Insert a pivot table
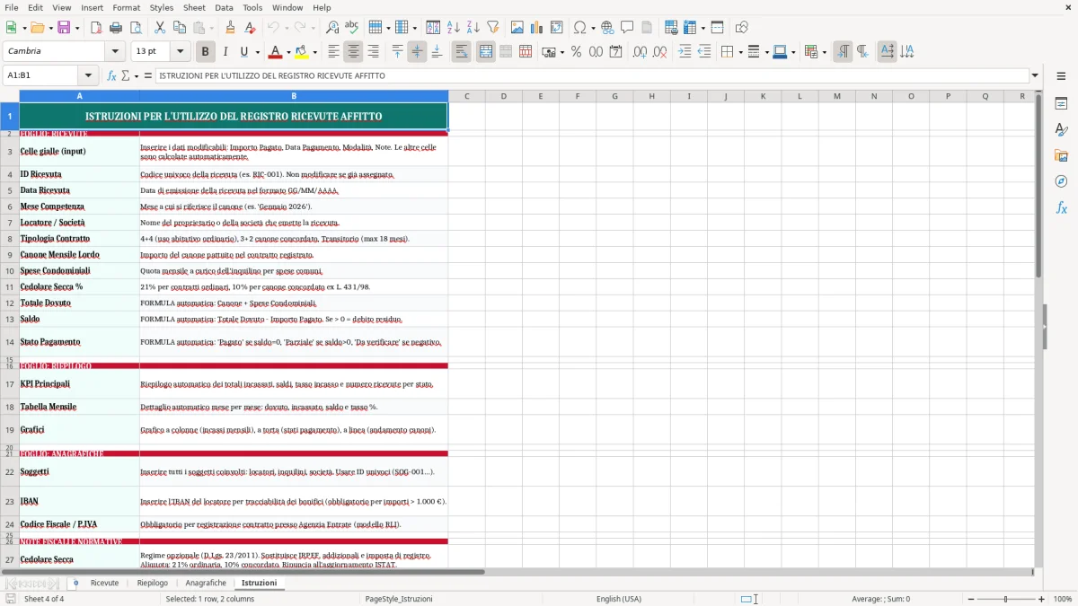The width and height of the screenshot is (1078, 606). (x=556, y=28)
